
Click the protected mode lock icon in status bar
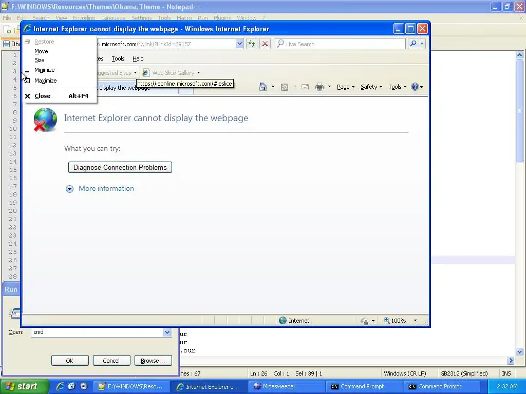tap(364, 321)
